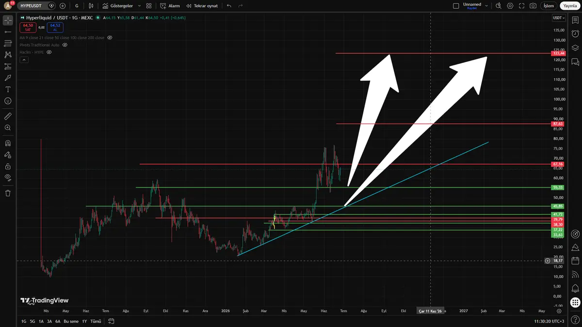Enter fullscreen mode
This screenshot has width=582, height=327.
pyautogui.click(x=522, y=6)
